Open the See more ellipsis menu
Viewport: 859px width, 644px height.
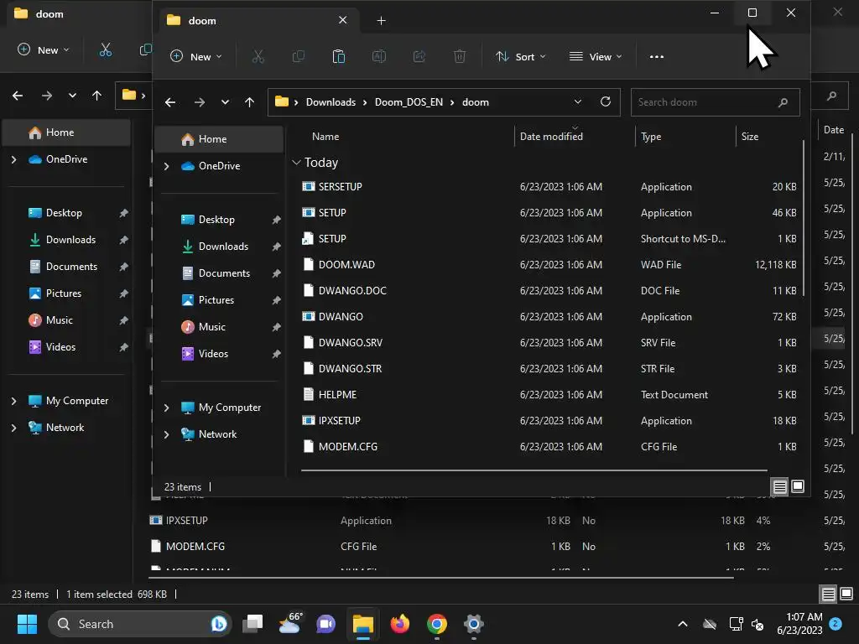[656, 56]
